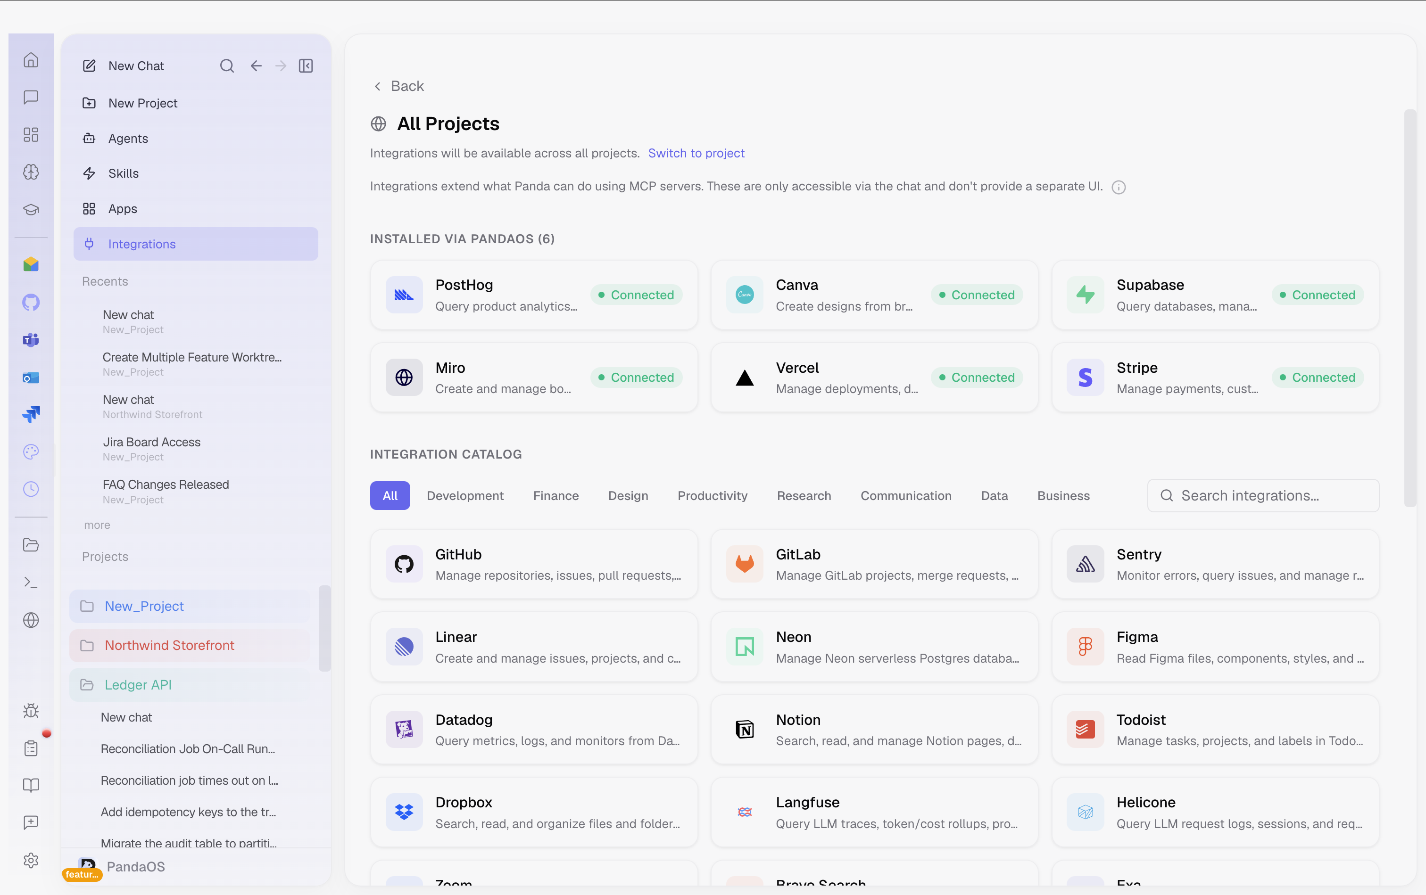Screen dimensions: 1426x895
Task: Open 'Add idempotency keys to the tr...' chat
Action: click(188, 812)
